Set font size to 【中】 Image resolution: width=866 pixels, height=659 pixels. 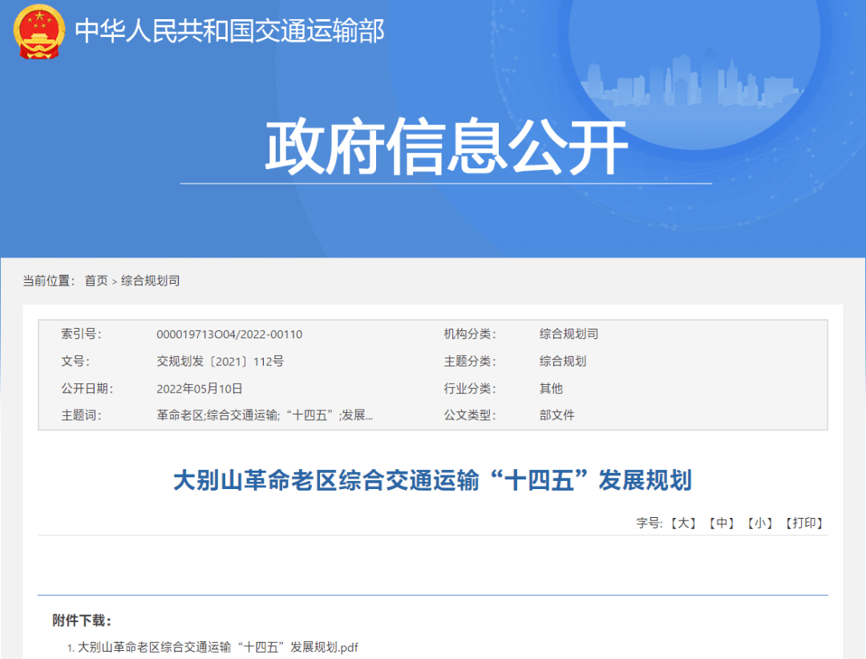click(722, 523)
